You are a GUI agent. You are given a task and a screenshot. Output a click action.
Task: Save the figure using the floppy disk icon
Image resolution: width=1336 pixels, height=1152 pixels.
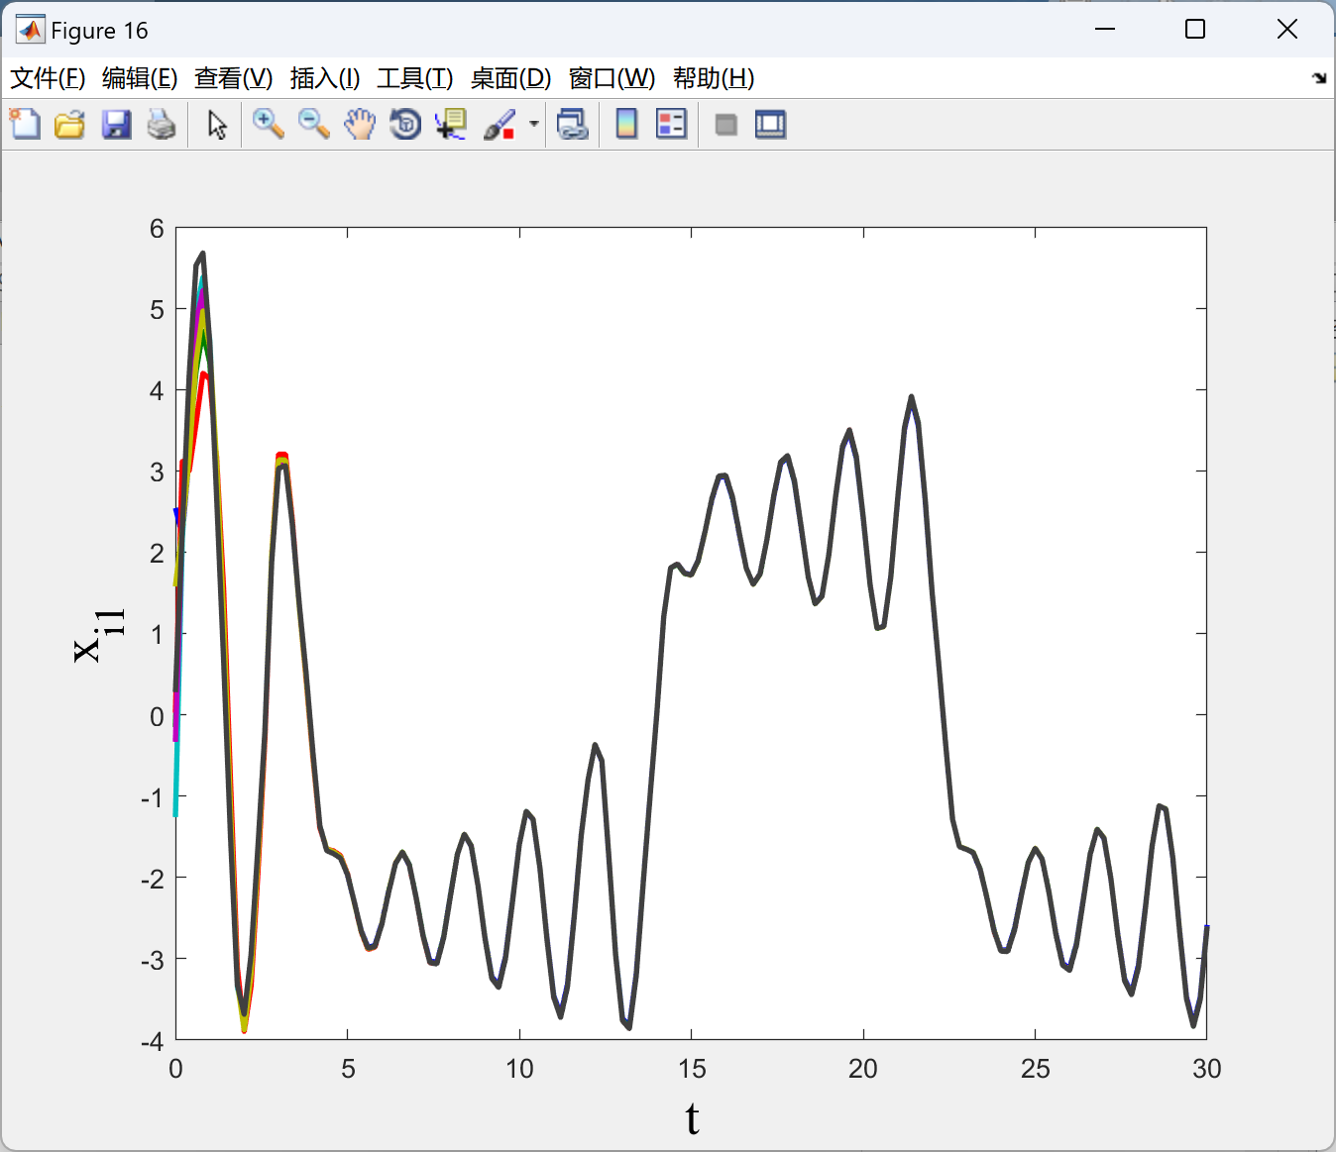point(116,125)
